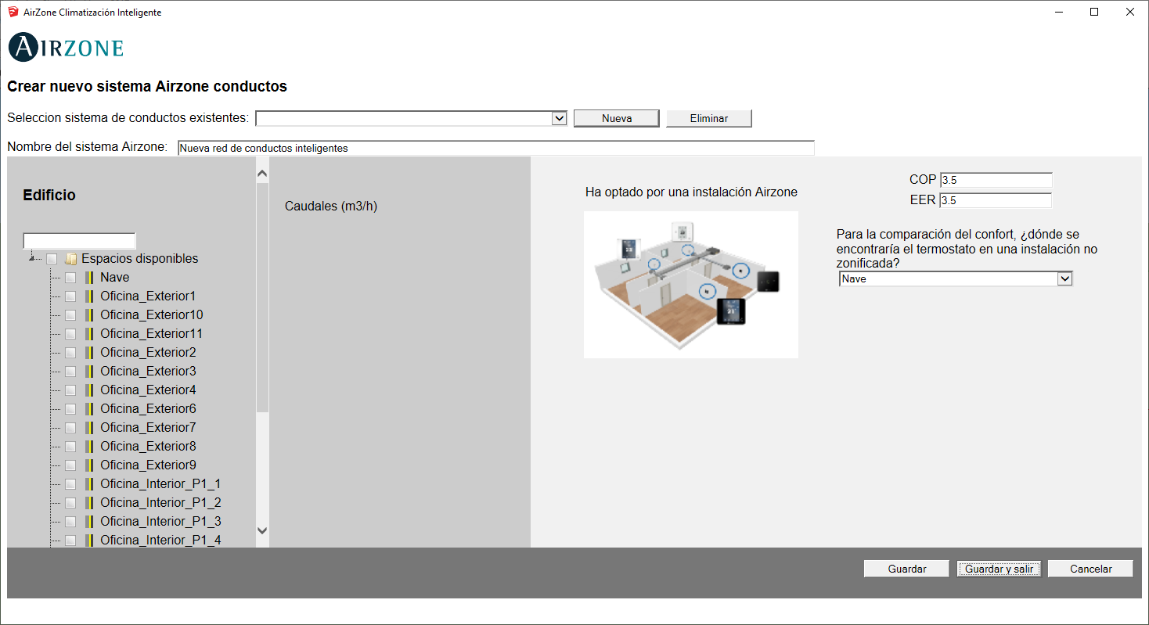Image resolution: width=1149 pixels, height=625 pixels.
Task: Check the Oficina_Exterior1 checkbox
Action: pos(70,296)
